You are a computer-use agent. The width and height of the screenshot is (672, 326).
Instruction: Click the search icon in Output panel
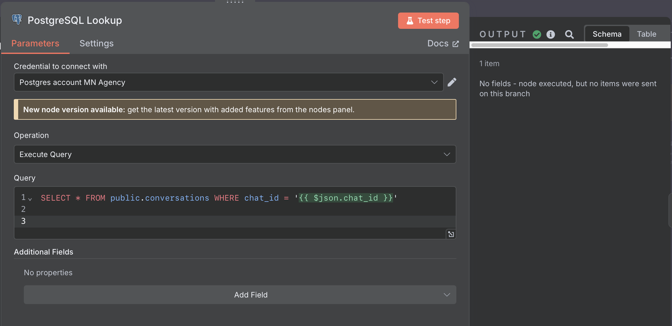tap(570, 34)
